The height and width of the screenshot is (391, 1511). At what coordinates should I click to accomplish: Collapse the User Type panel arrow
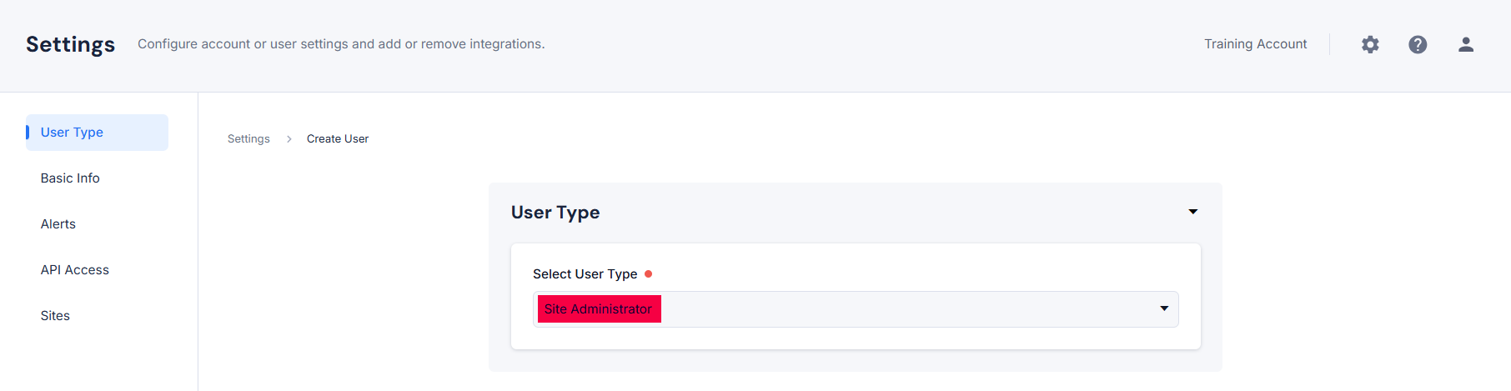tap(1193, 212)
